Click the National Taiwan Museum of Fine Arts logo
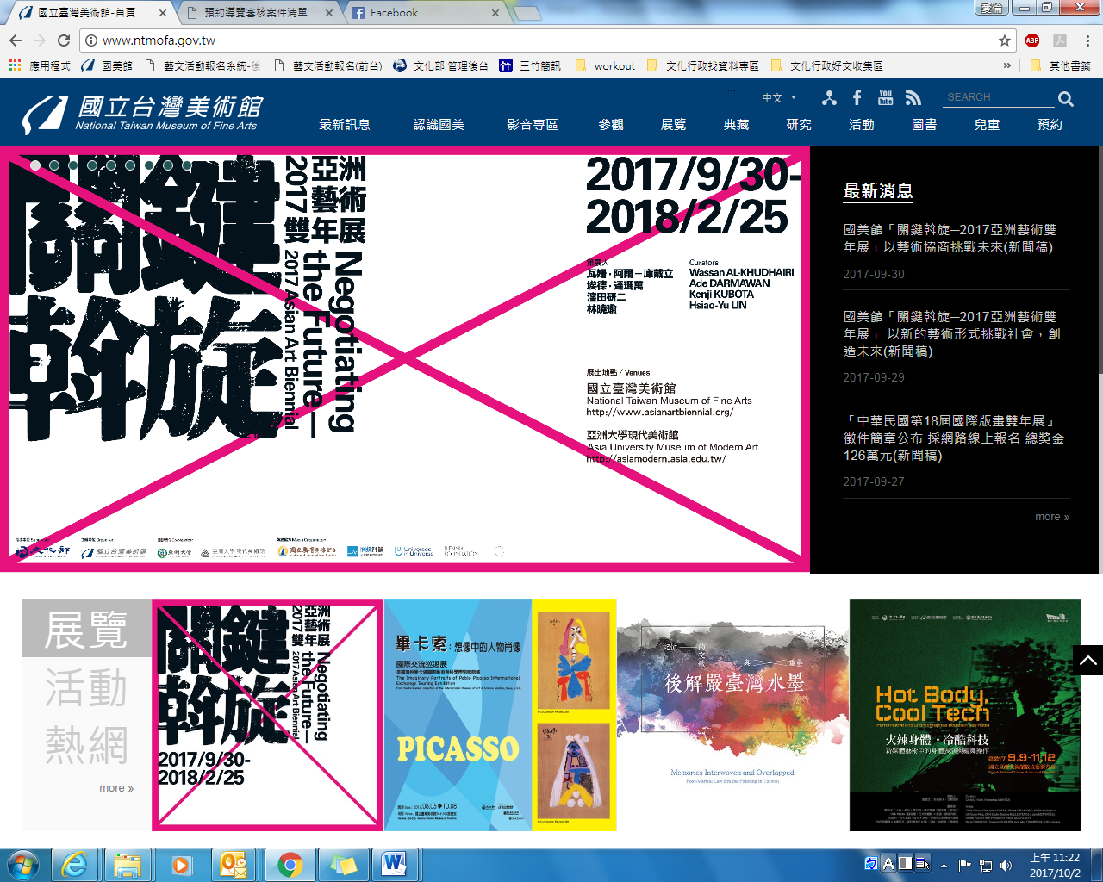The image size is (1103, 882). pos(143,115)
